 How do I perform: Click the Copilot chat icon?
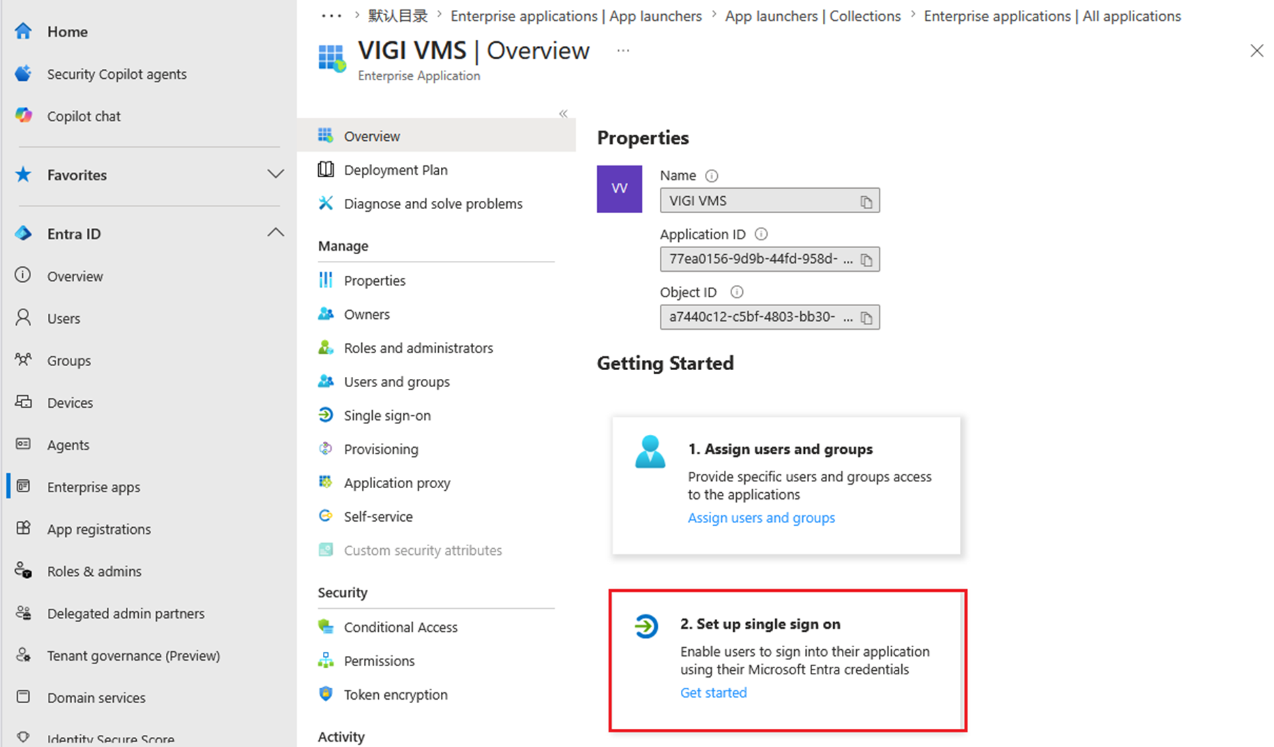pos(23,115)
